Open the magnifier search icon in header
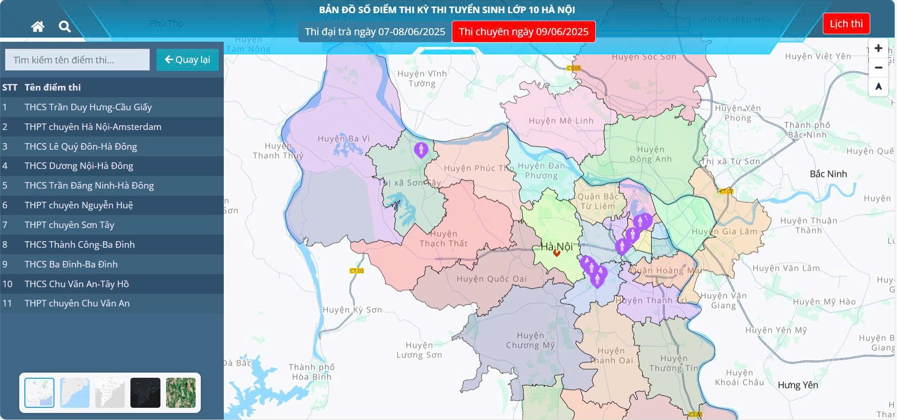The image size is (897, 420). [65, 26]
